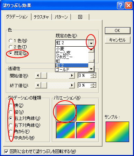
Task: Increase 終了値 with spinner up arrow
Action: pos(93,84)
